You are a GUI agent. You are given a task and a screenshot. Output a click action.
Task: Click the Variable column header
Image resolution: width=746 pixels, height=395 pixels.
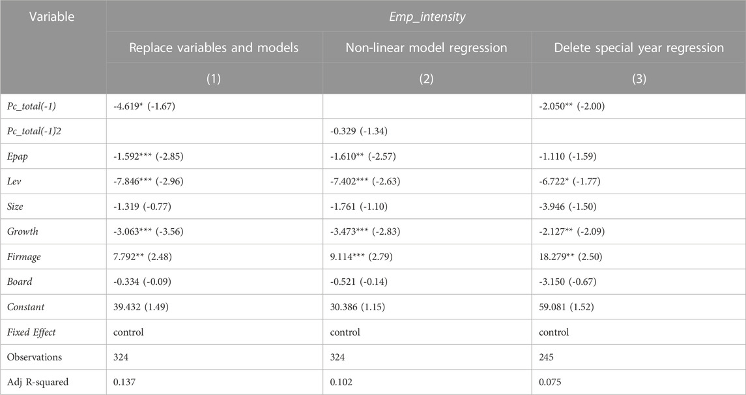52,17
